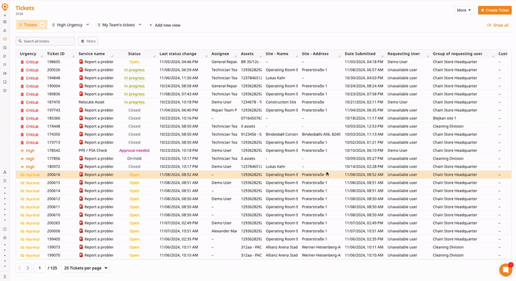This screenshot has height=281, width=516.
Task: Open the highlighted orange Tickets sidebar icon
Action: [5, 39]
